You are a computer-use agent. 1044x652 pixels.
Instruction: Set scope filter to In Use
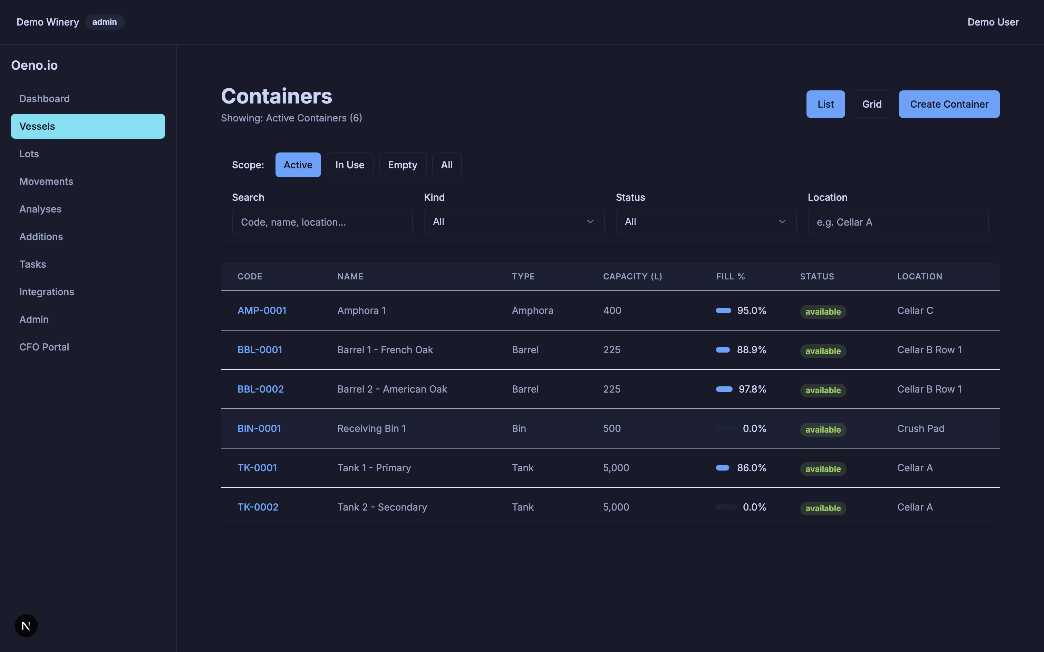[349, 165]
